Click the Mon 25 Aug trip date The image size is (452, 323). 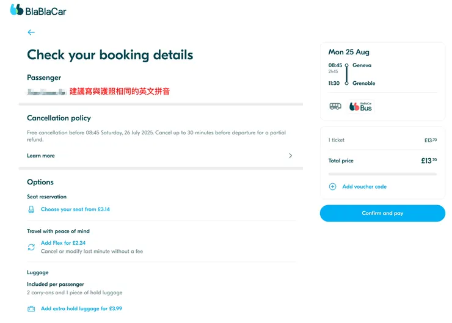point(349,52)
